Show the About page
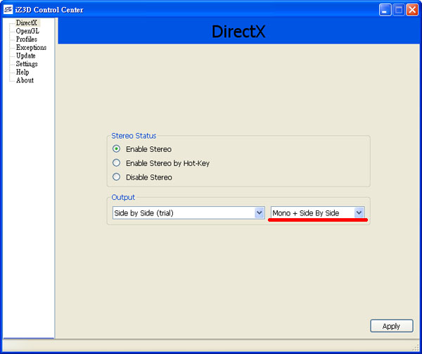This screenshot has height=354, width=422. click(25, 80)
